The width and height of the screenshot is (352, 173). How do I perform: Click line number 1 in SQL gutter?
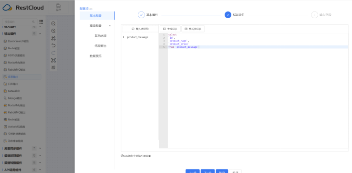pos(164,34)
